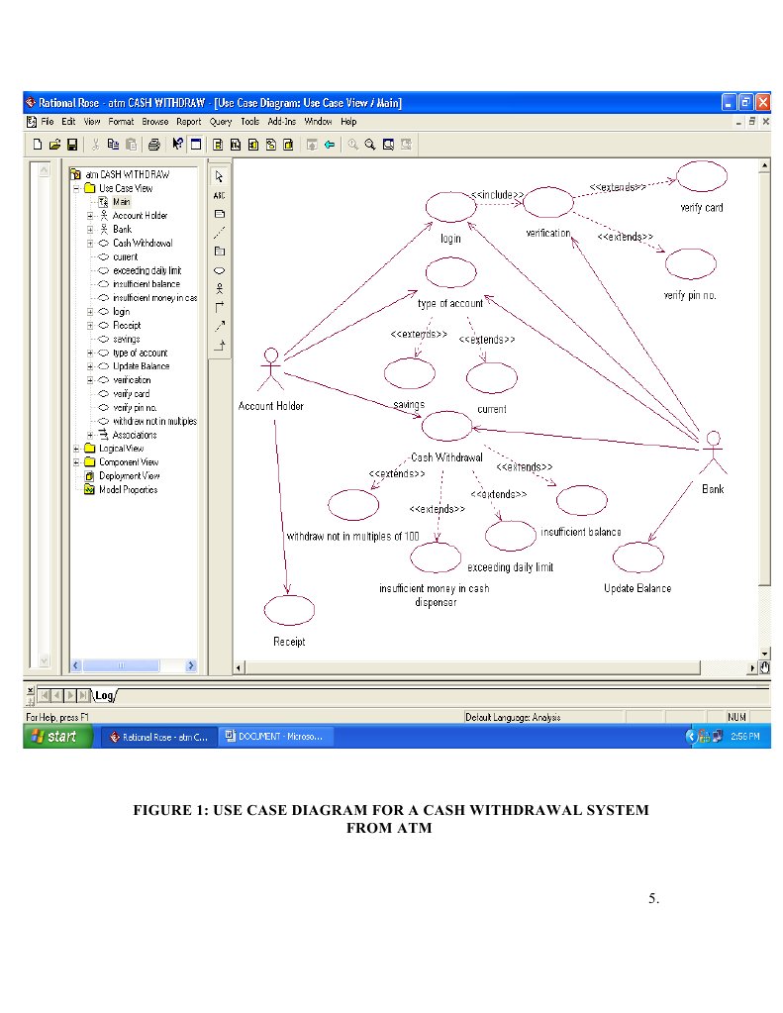
Task: Click browser tree horizontal scrollbar thumb
Action: (121, 665)
